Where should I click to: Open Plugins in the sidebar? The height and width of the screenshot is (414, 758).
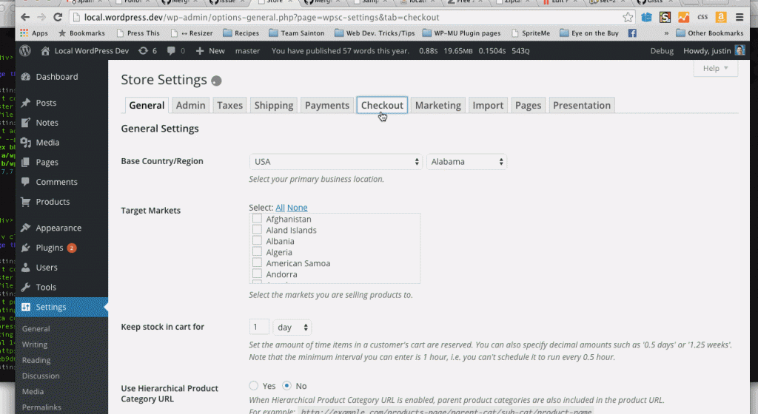(50, 248)
